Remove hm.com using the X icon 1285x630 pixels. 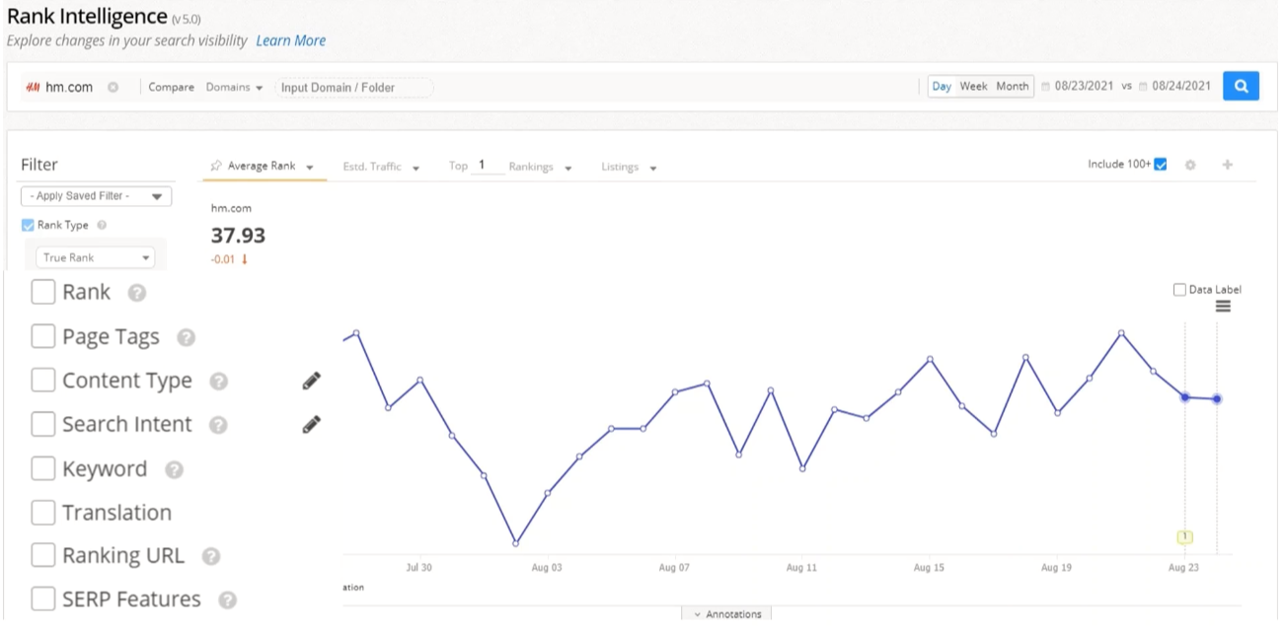111,86
